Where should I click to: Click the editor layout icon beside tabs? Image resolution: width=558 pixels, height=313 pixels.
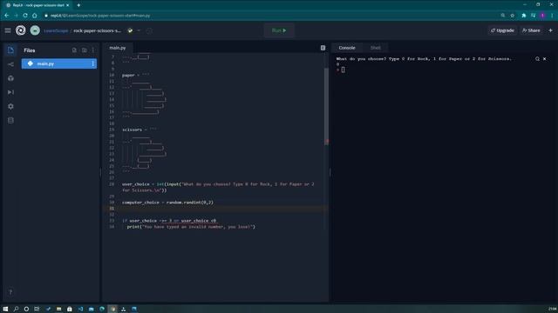[x=323, y=48]
